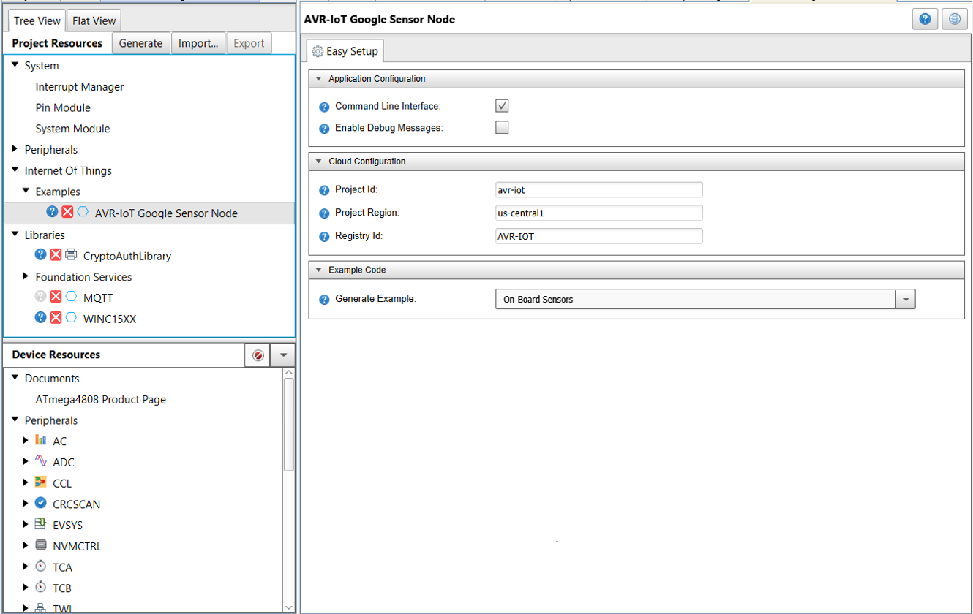Open Generate Example dropdown
The width and height of the screenshot is (973, 614).
[x=906, y=300]
